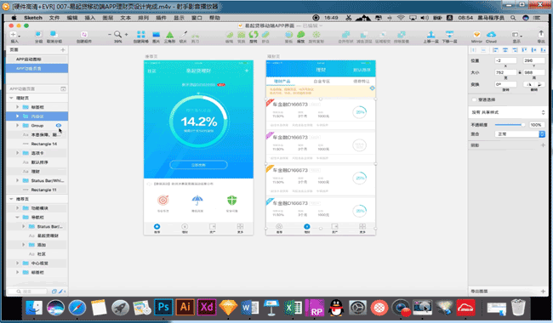Expand the selected 内容区 layer group
The height and width of the screenshot is (323, 553).
click(17, 116)
